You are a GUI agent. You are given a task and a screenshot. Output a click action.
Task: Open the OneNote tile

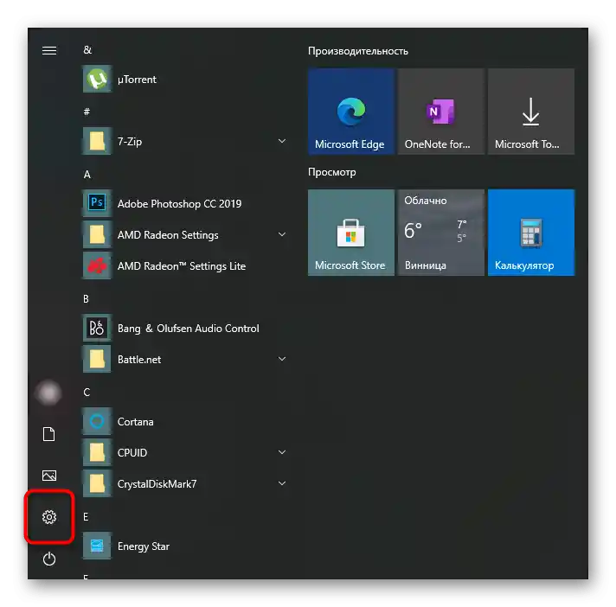pos(440,112)
